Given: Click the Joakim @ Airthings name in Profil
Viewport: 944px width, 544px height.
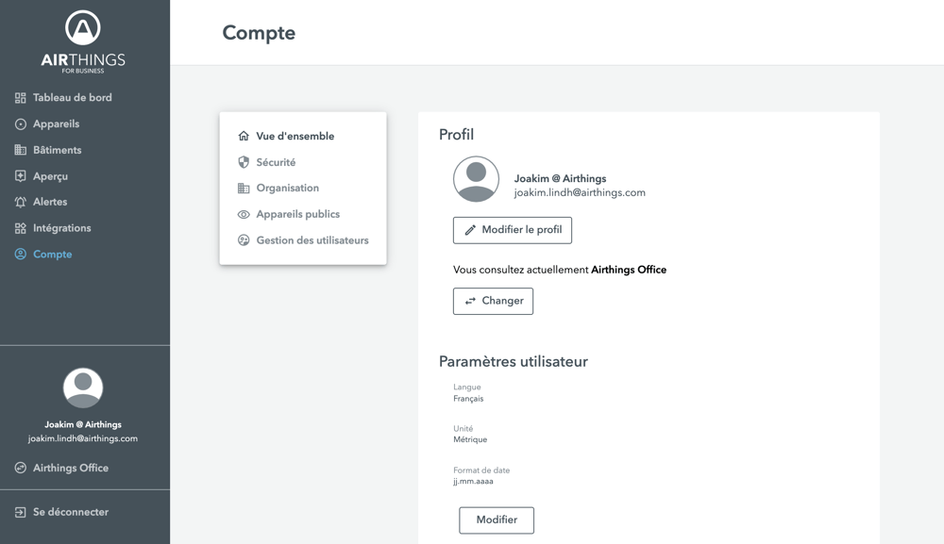Looking at the screenshot, I should click(x=560, y=178).
